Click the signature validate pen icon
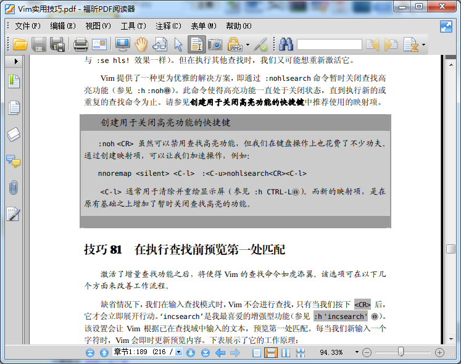The image size is (461, 364). (x=260, y=44)
